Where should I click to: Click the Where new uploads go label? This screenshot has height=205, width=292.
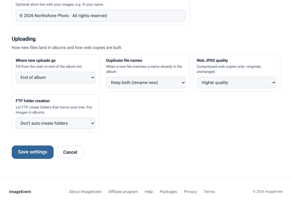point(36,60)
